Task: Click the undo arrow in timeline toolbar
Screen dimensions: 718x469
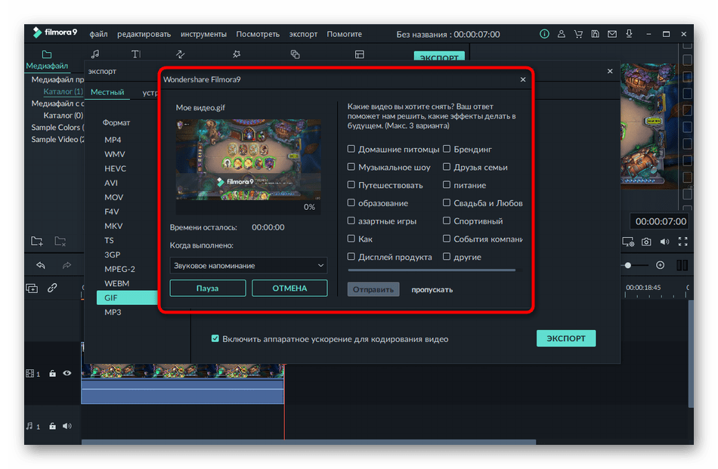Action: (40, 265)
